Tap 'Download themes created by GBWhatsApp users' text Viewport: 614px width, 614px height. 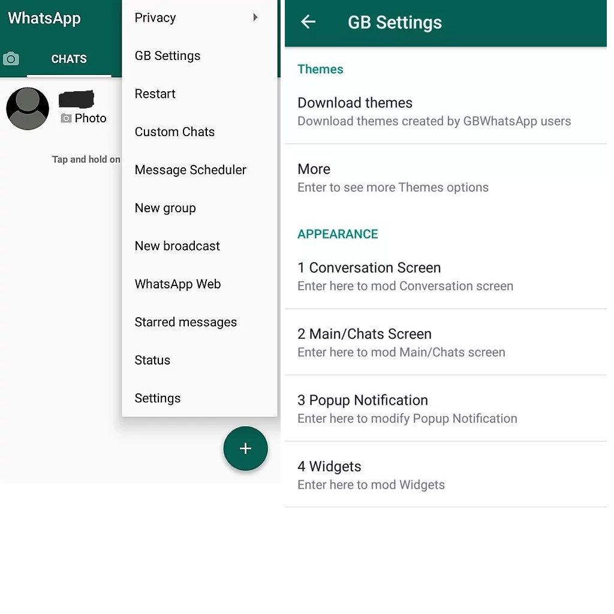pos(434,121)
